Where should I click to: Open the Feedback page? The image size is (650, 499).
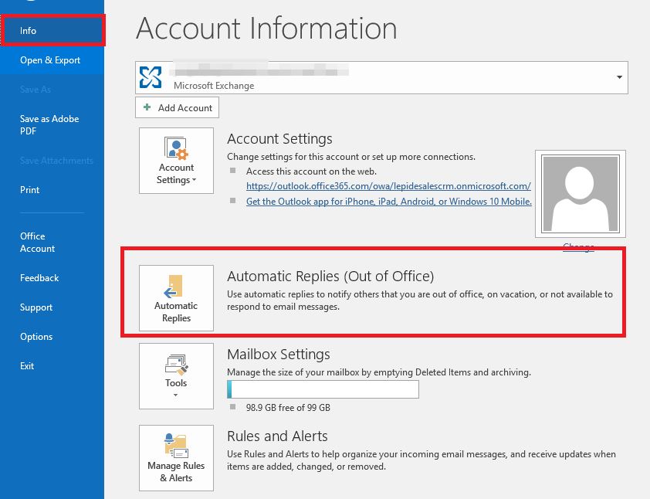tap(52, 278)
